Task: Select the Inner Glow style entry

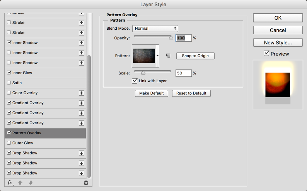Action: click(22, 73)
